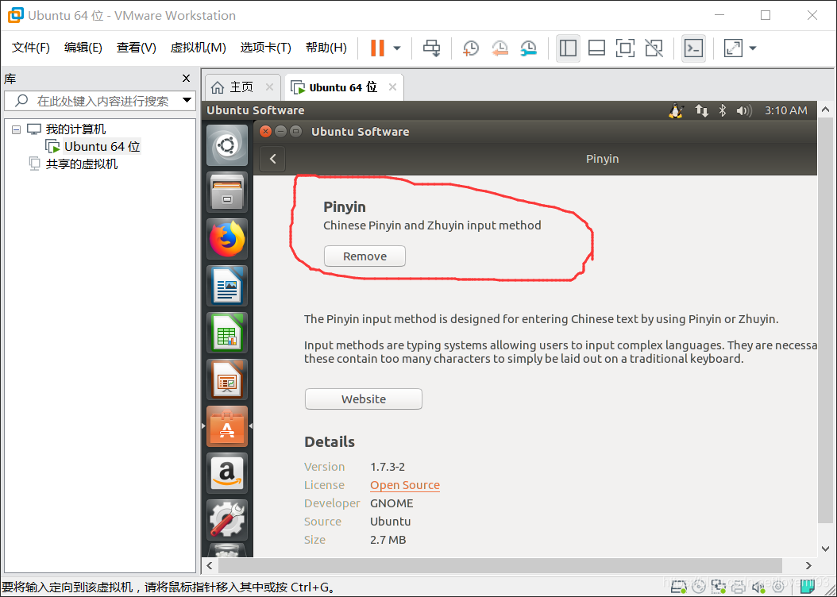Click the penguin input method indicator

[676, 110]
